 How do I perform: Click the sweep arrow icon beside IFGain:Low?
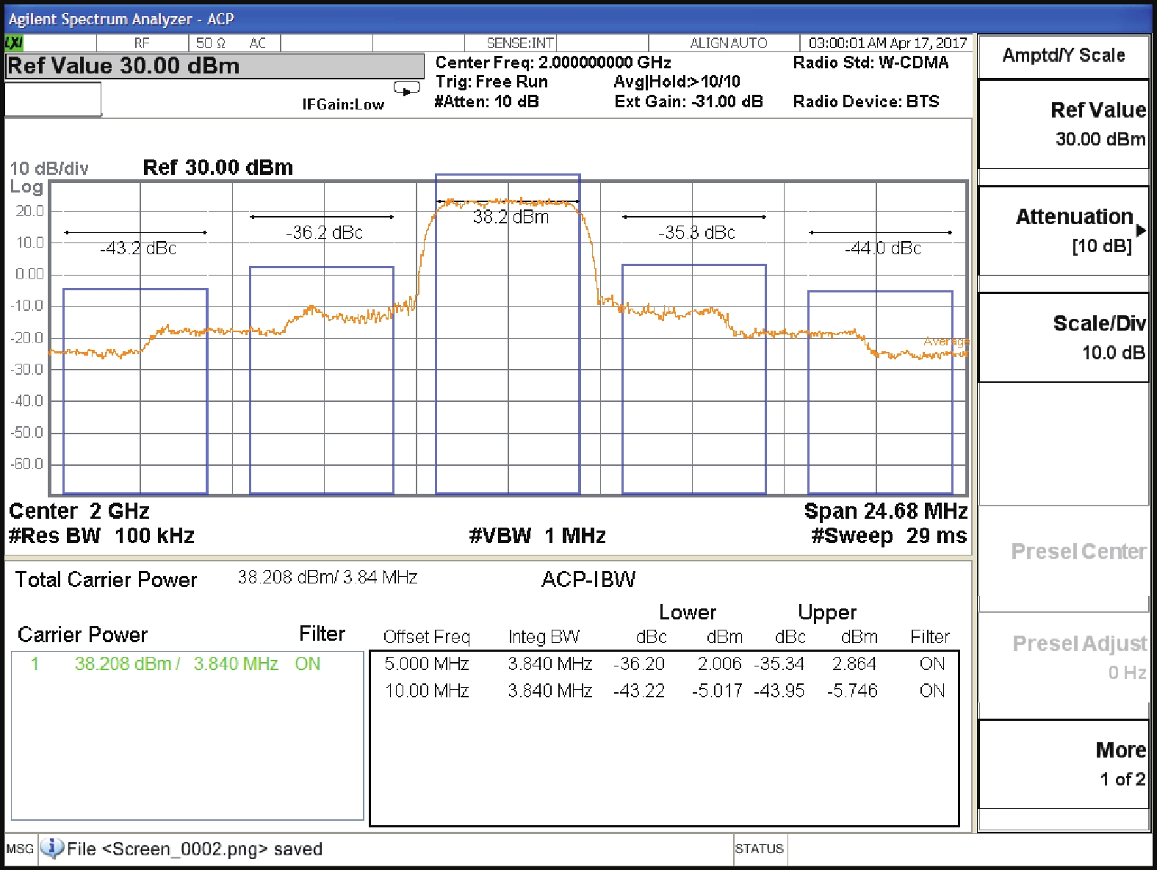[406, 89]
